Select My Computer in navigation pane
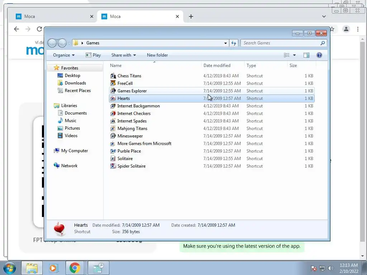This screenshot has width=367, height=275. point(75,151)
